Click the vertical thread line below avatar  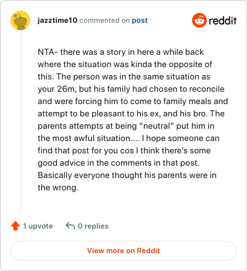point(20,121)
